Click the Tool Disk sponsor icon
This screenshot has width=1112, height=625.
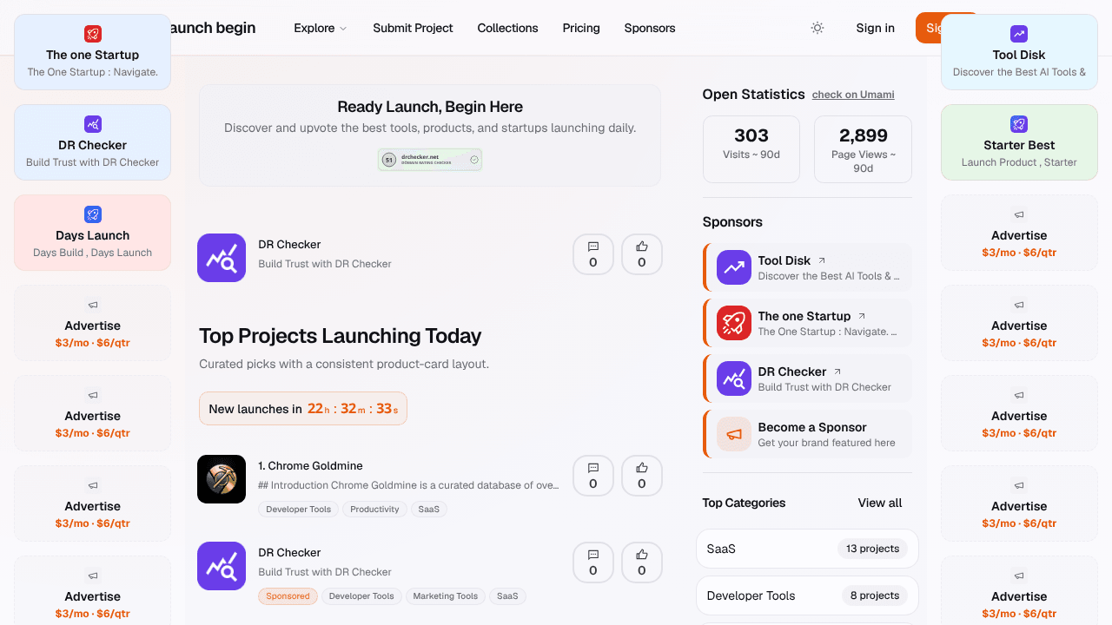point(734,267)
